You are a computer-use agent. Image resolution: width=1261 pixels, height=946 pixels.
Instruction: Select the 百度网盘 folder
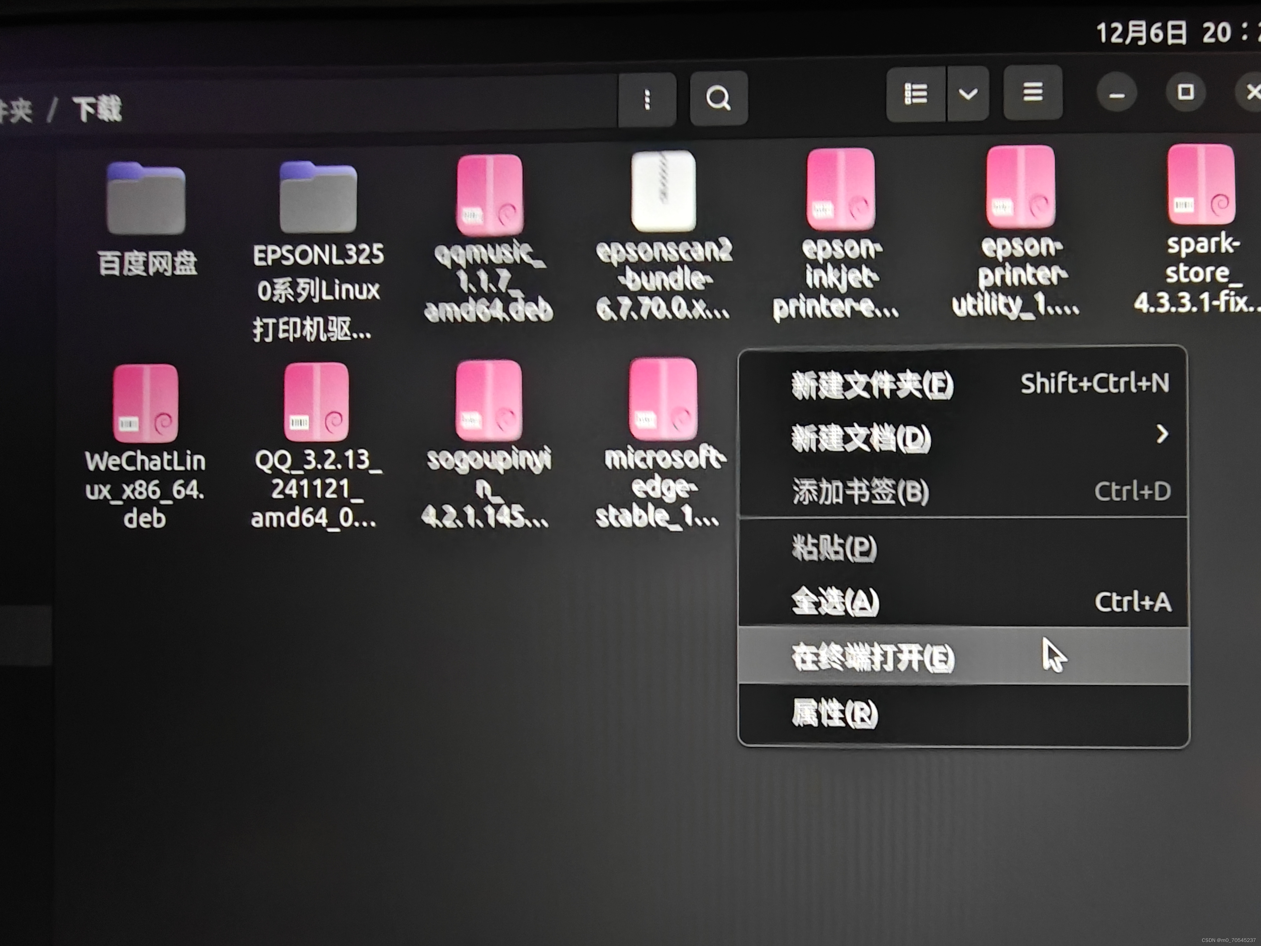(x=147, y=200)
